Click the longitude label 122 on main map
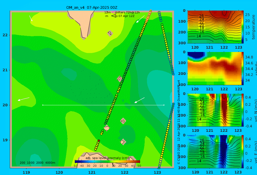 pyautogui.click(x=125, y=172)
